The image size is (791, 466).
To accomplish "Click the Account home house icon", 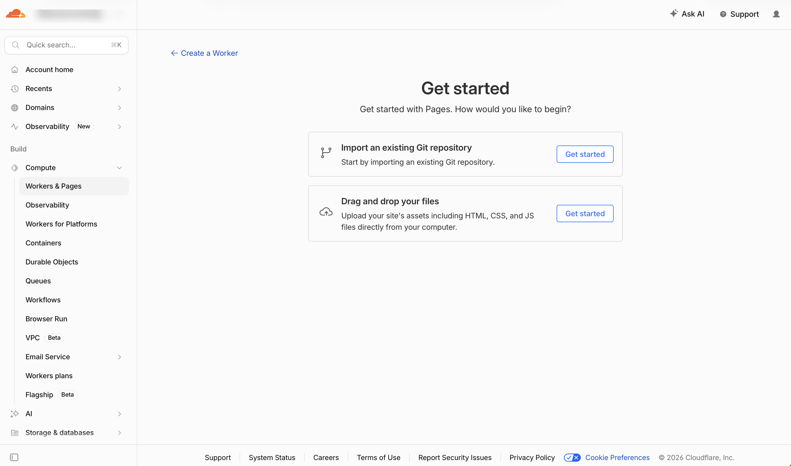I will coord(14,70).
